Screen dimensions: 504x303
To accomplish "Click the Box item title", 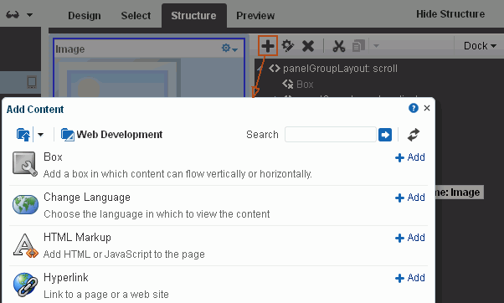I will pyautogui.click(x=53, y=157).
